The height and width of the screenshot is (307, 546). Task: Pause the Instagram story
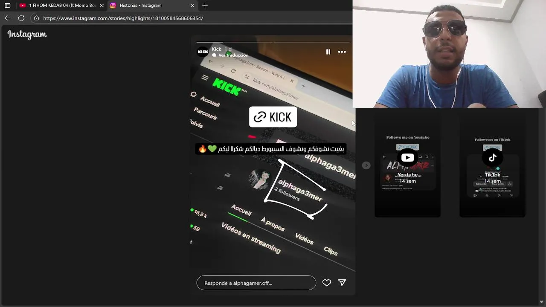pyautogui.click(x=328, y=52)
